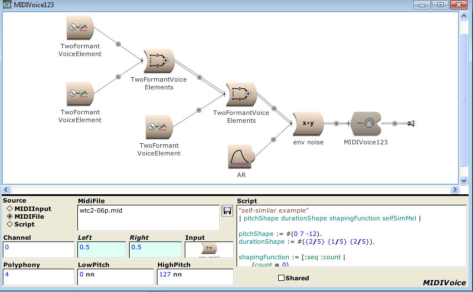
Task: Select the first TwoFormantVoice Elements mixer icon
Action: coord(159,61)
